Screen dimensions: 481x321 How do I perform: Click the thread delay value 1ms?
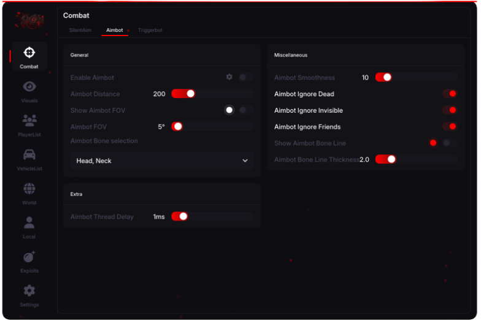click(x=159, y=217)
